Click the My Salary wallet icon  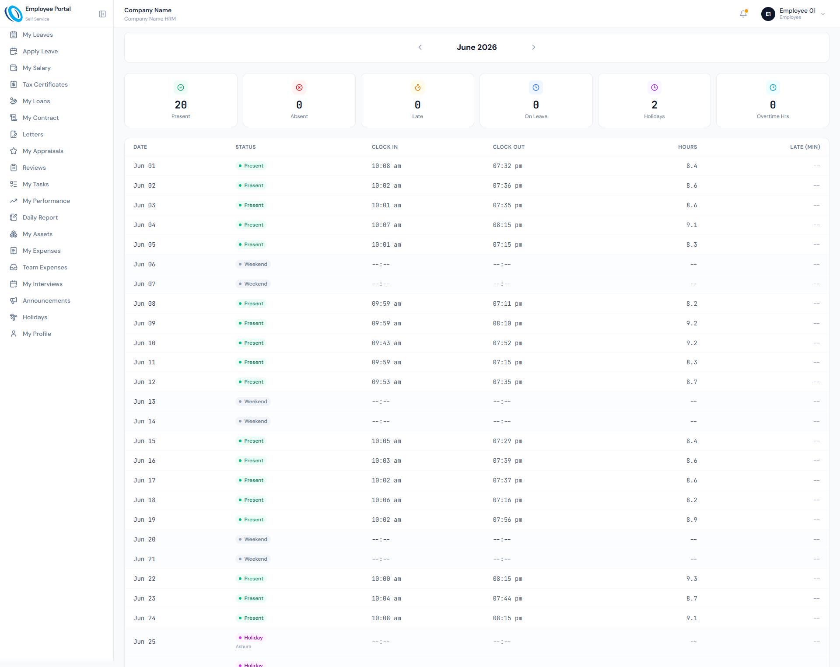point(14,68)
